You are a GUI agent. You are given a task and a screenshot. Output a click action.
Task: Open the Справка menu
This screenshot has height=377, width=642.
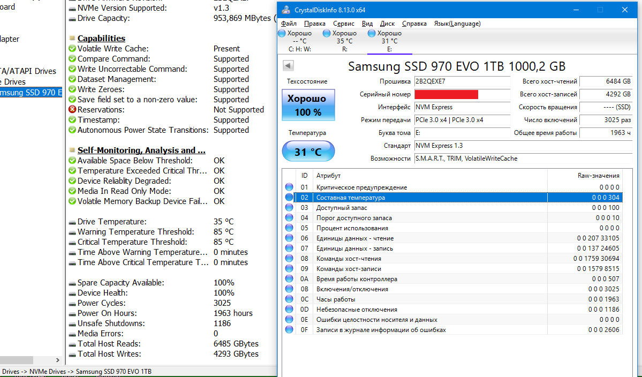414,24
